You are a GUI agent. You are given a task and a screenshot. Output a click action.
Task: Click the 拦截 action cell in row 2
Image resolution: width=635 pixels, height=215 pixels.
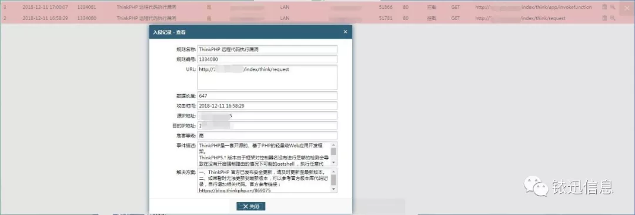point(432,18)
